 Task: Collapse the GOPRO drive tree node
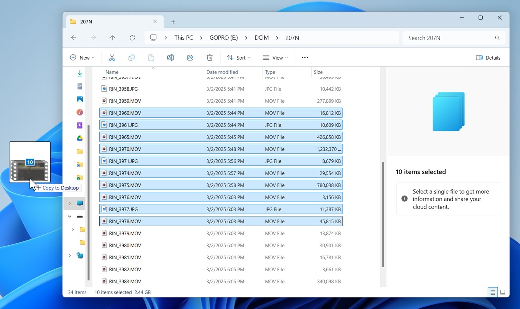pyautogui.click(x=70, y=216)
